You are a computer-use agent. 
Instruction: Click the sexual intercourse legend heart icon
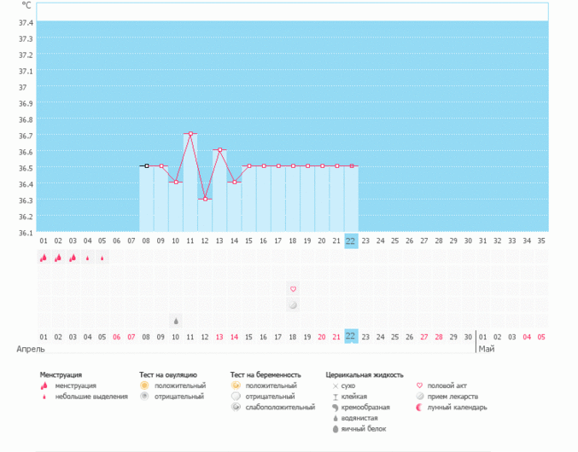click(x=418, y=385)
